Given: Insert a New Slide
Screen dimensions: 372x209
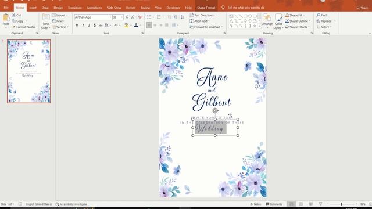Looking at the screenshot, I should tap(46, 21).
